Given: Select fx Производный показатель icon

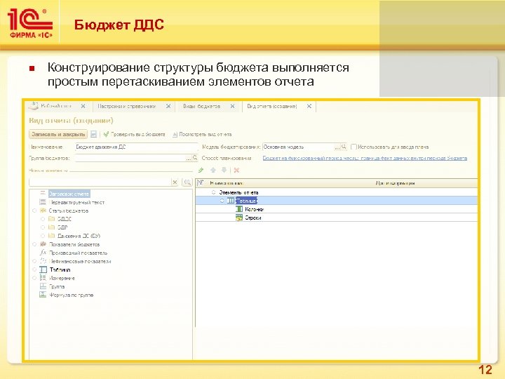Looking at the screenshot, I should [x=43, y=253].
